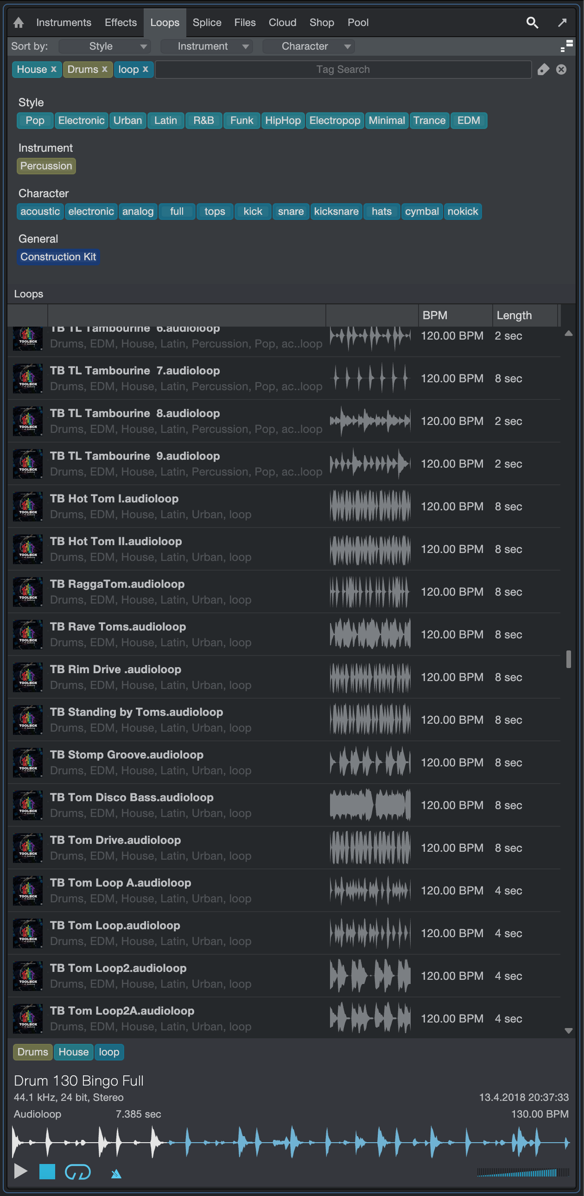Image resolution: width=584 pixels, height=1196 pixels.
Task: Filter by the acoustic character tag
Action: click(40, 211)
